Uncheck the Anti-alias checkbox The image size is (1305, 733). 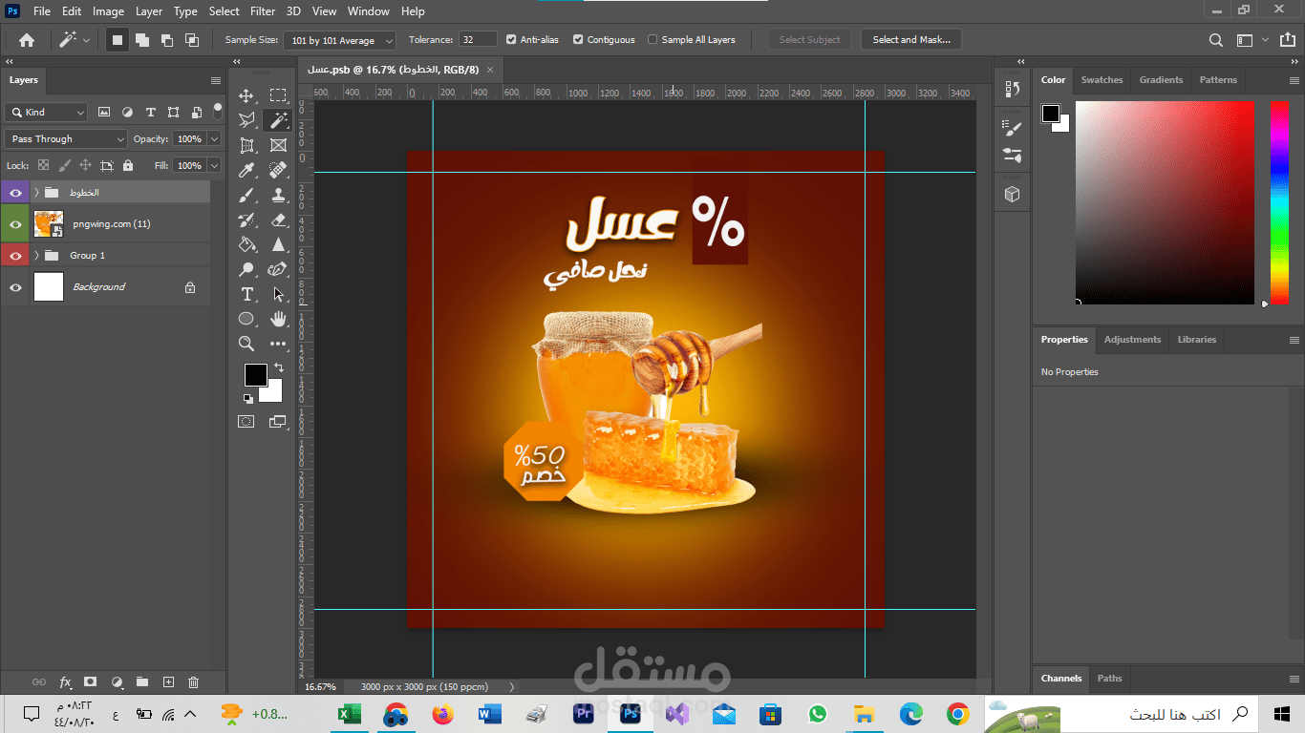coord(511,40)
